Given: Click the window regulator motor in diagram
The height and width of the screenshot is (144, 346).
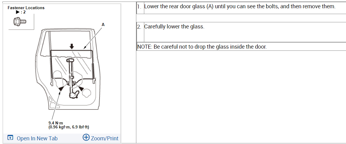Looking at the screenshot, I should click(x=73, y=95).
